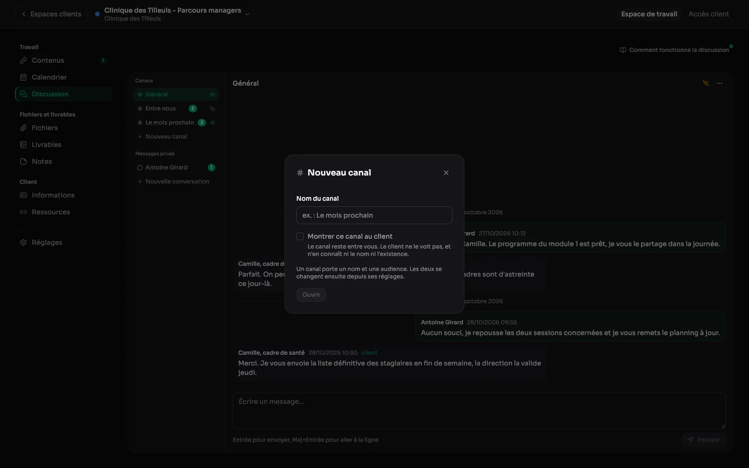The image size is (749, 468).
Task: Click the Calendrier calendar icon
Action: (23, 77)
